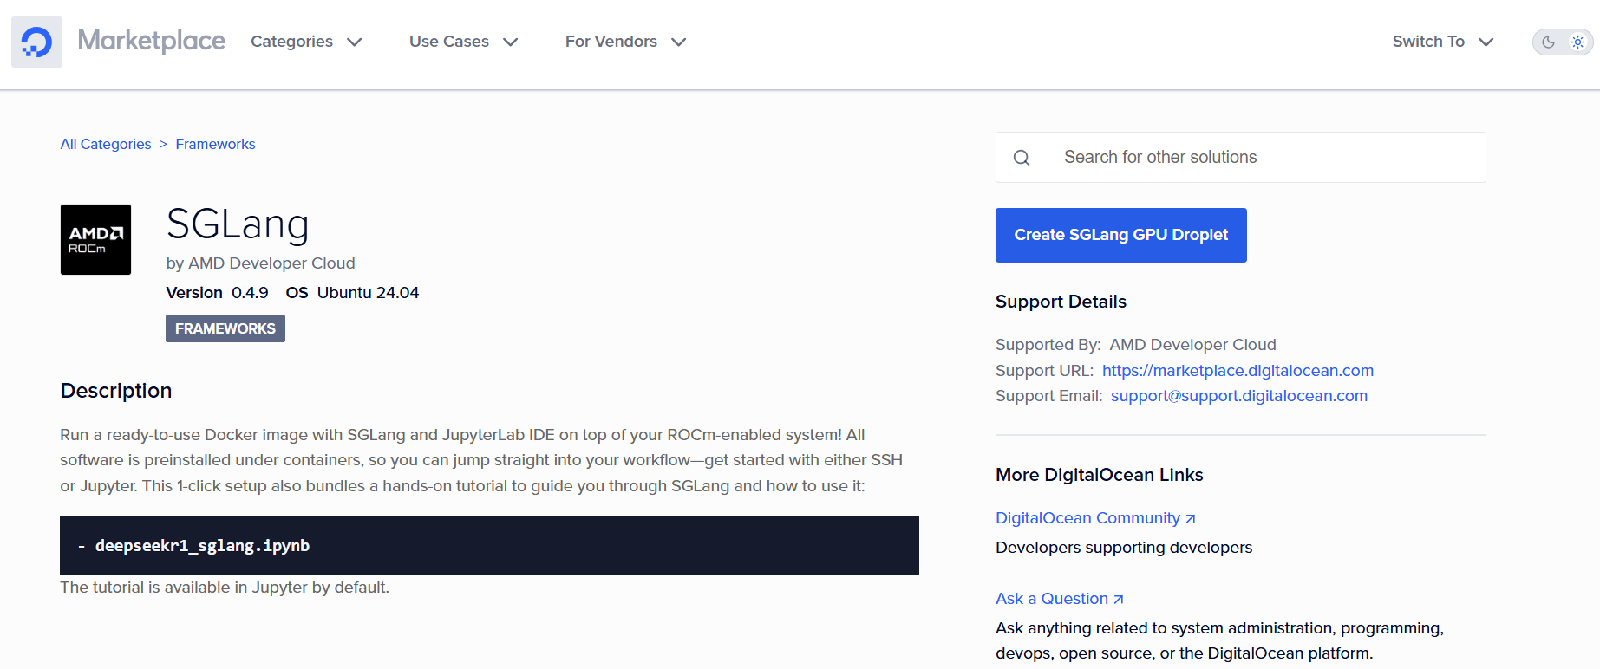This screenshot has width=1600, height=669.
Task: Go to All Categories breadcrumb
Action: tap(106, 144)
